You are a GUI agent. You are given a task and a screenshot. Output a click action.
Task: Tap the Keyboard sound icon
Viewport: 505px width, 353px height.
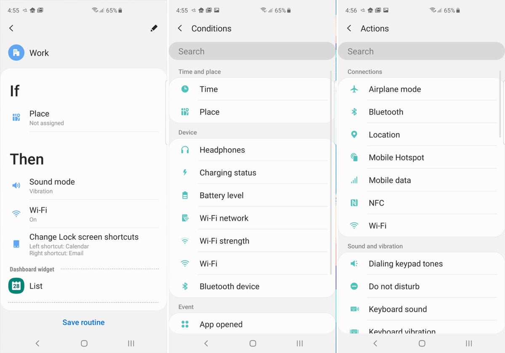point(354,309)
